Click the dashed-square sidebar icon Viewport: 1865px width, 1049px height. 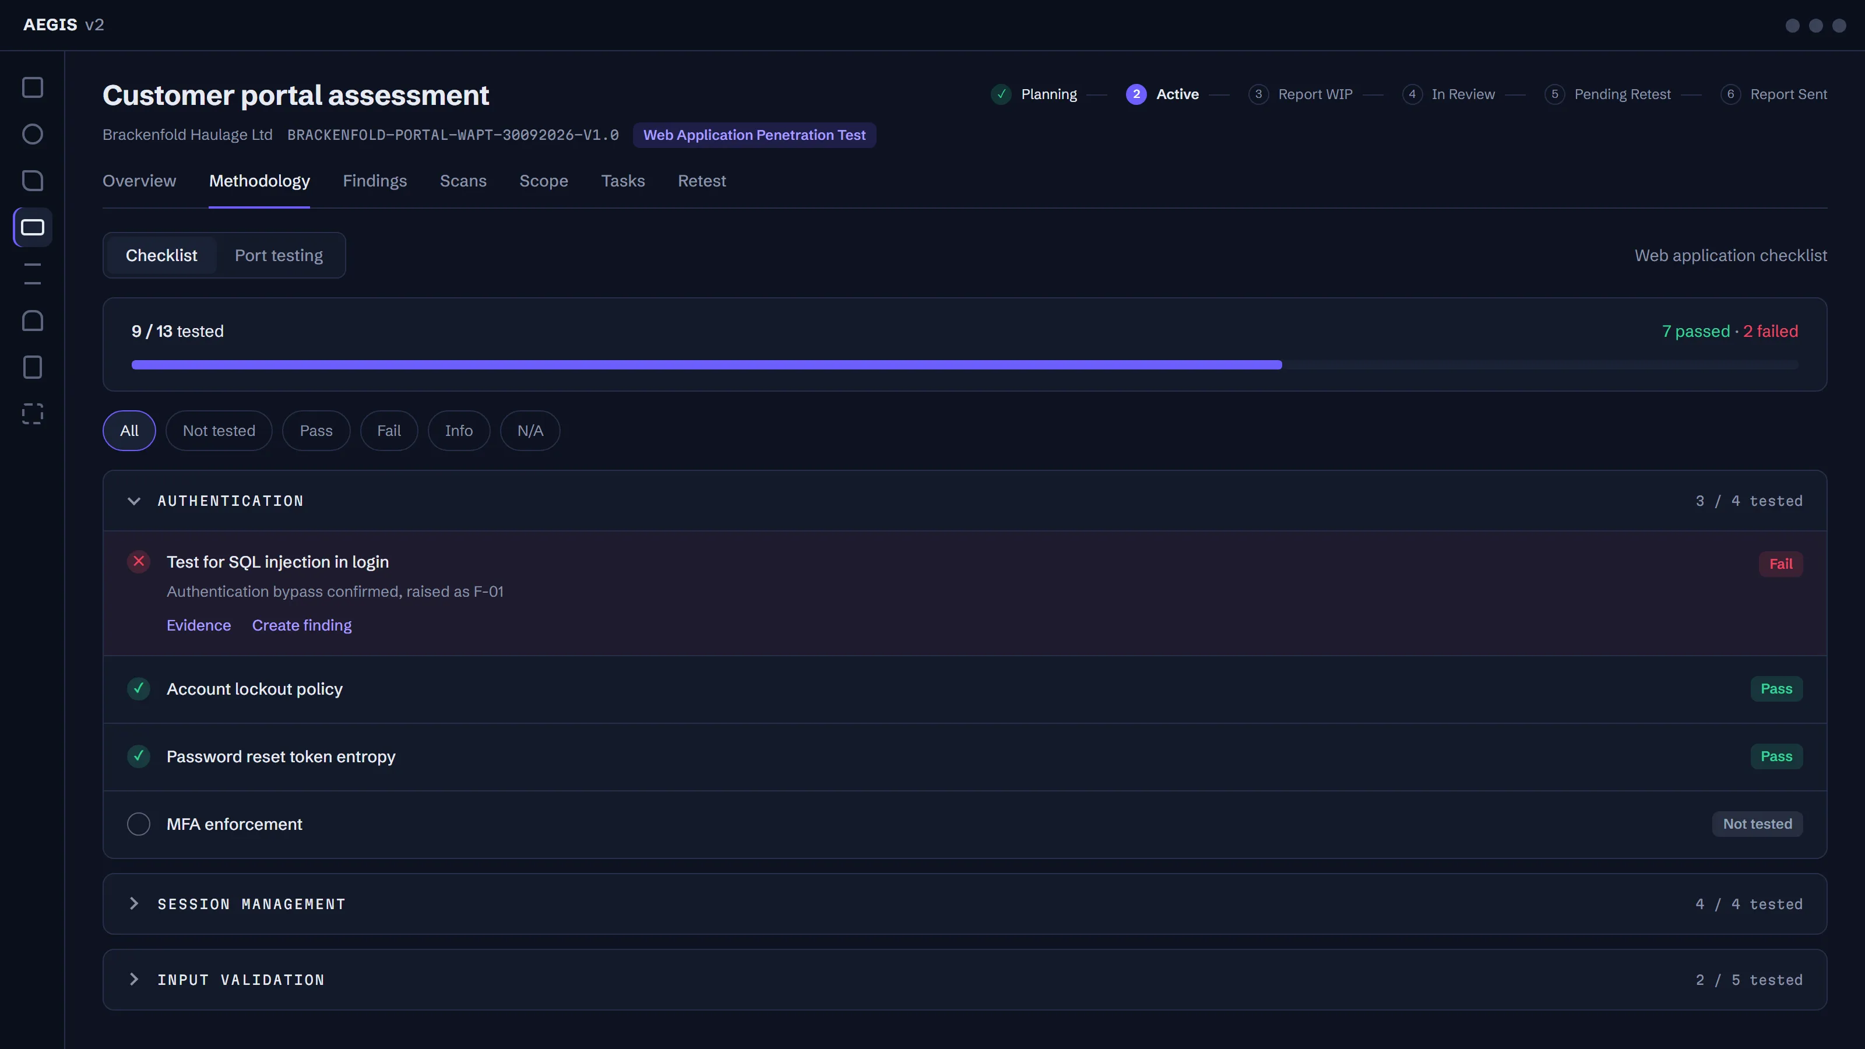33,413
